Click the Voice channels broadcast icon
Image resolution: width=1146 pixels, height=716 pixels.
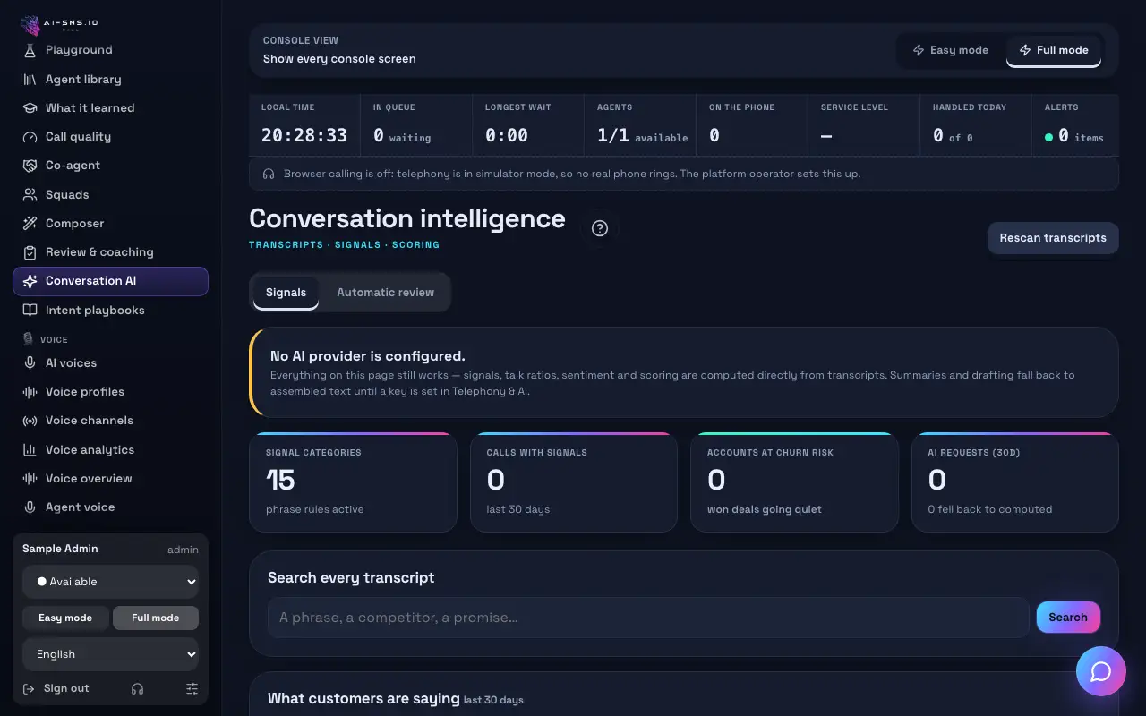30,421
